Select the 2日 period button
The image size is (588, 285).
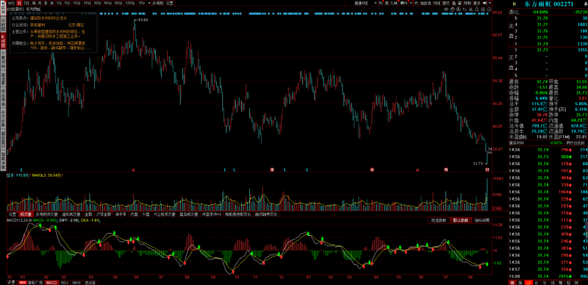click(x=27, y=3)
